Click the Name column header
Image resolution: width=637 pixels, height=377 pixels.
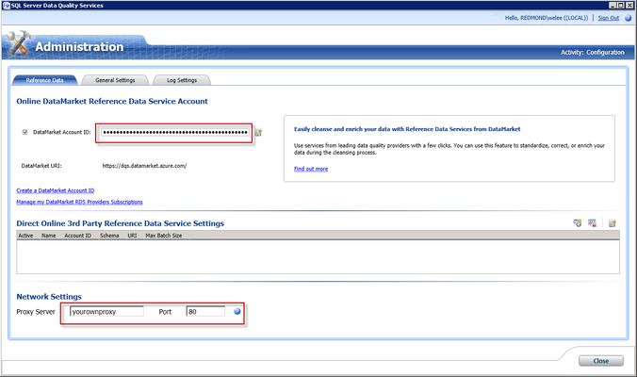49,236
